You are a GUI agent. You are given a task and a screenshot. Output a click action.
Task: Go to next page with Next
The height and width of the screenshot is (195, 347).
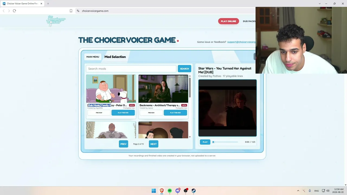click(153, 144)
